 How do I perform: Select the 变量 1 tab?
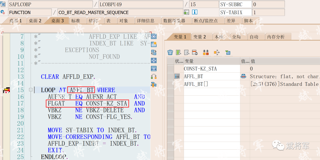tap(180, 37)
